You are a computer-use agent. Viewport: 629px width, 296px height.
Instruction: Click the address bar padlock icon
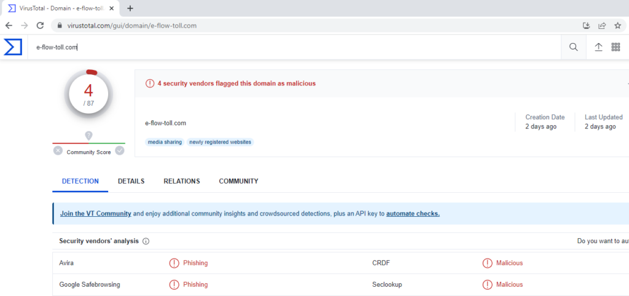(x=60, y=26)
